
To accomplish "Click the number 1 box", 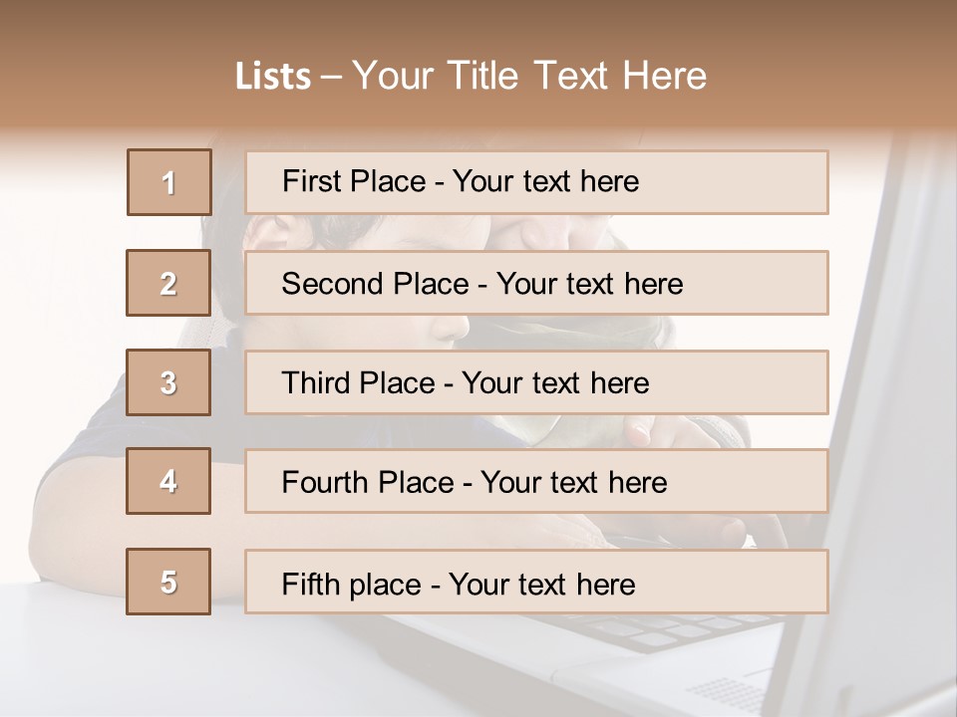I will tap(169, 182).
